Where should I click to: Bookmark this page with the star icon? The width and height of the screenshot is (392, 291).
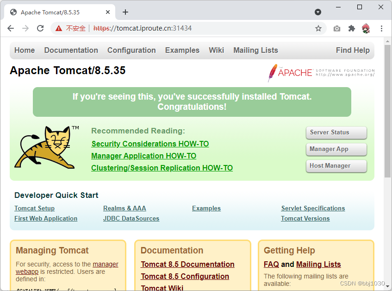point(318,28)
